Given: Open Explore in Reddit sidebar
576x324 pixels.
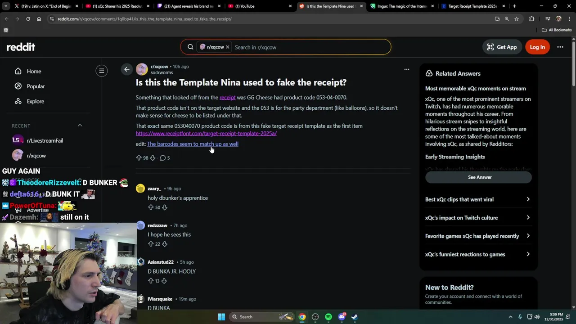Looking at the screenshot, I should coord(35,101).
